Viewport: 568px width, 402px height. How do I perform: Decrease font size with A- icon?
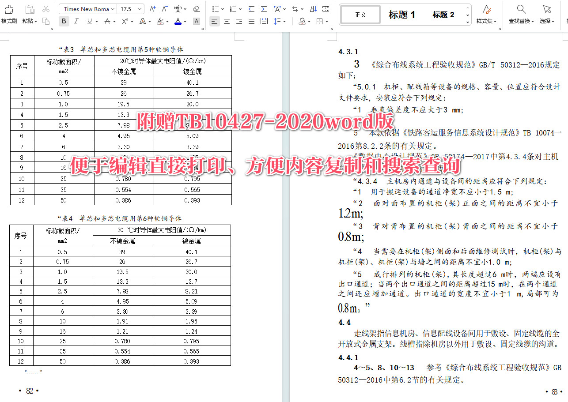165,9
